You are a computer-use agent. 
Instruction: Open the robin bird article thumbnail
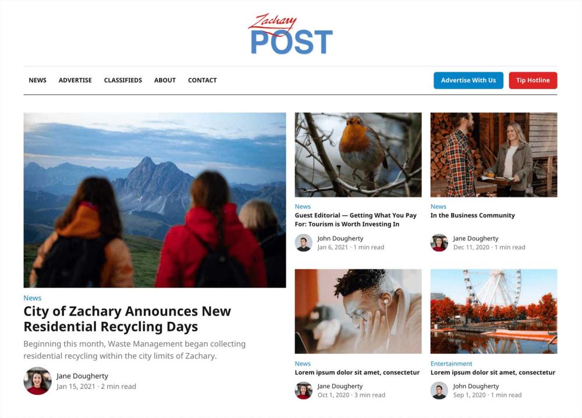[358, 155]
